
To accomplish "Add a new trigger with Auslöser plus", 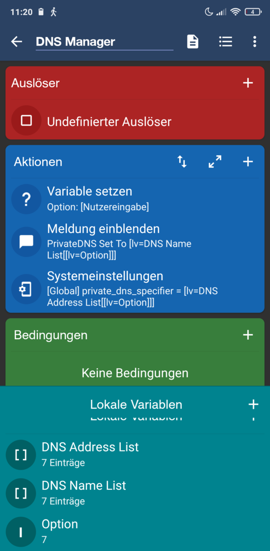I will pos(248,83).
